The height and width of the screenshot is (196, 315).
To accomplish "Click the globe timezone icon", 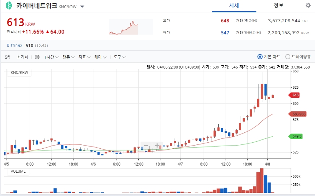I will 37,57.
